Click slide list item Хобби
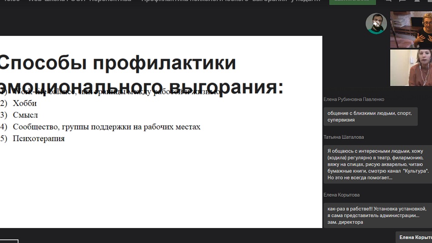The width and height of the screenshot is (432, 243). [x=25, y=103]
